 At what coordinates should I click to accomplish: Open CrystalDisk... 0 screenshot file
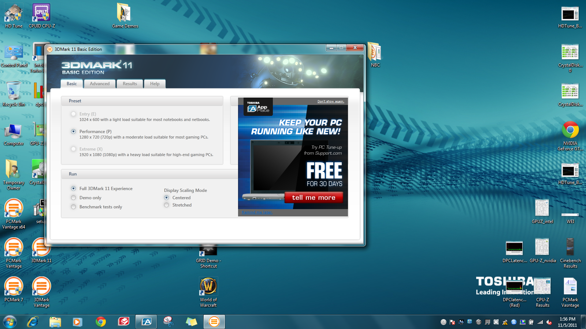(x=570, y=58)
